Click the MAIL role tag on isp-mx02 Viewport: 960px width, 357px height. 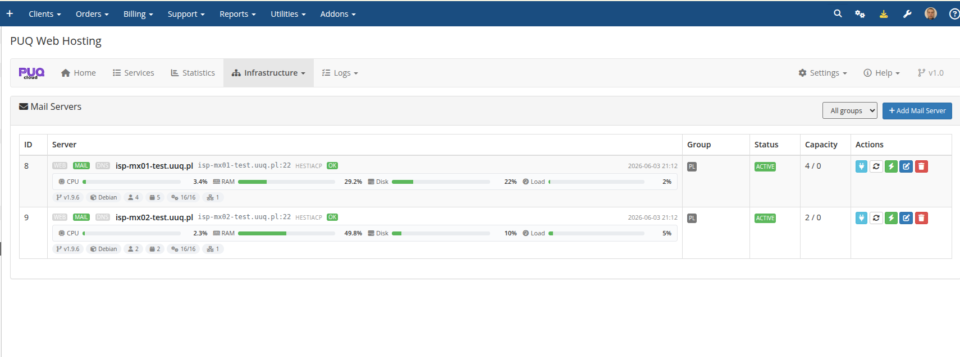(81, 217)
